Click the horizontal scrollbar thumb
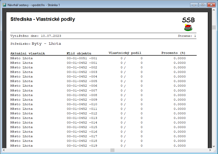This screenshot has height=154, width=218. (112, 150)
